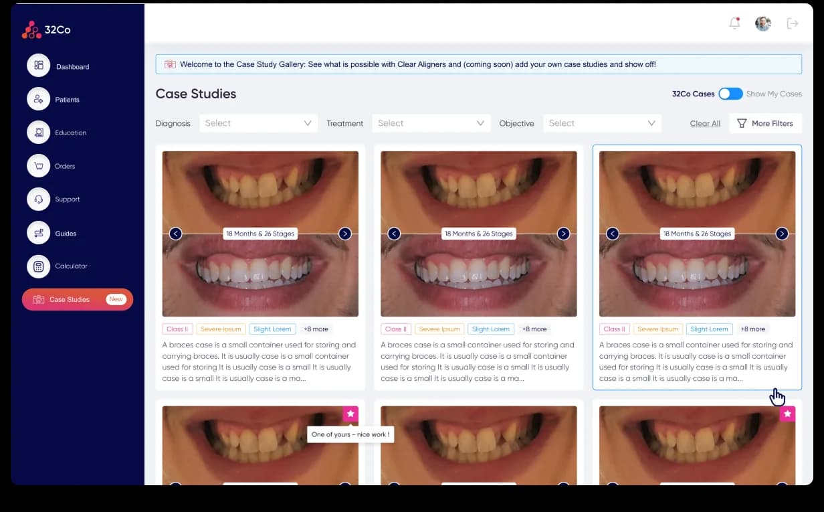Go to Orders menu item
The width and height of the screenshot is (824, 512).
65,166
